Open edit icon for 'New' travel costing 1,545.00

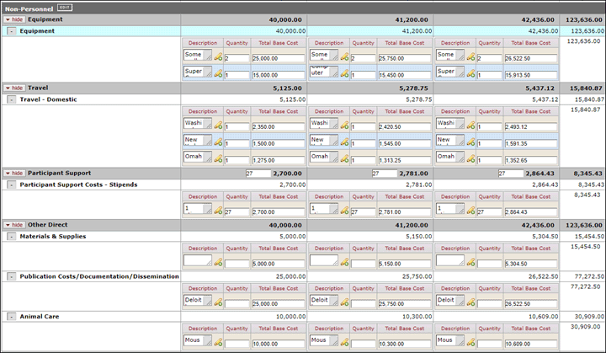[x=344, y=142]
